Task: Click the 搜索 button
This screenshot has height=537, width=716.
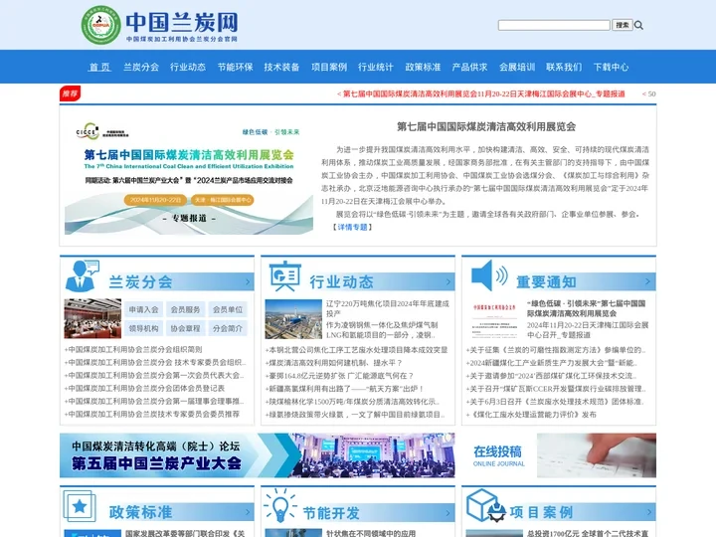Action: (622, 25)
